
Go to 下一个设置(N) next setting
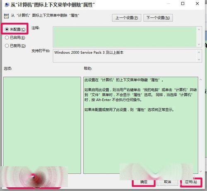point(158,18)
